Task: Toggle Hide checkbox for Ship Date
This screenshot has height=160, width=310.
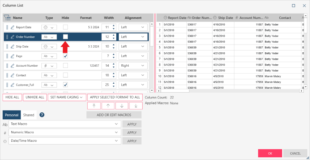Action: click(x=65, y=46)
